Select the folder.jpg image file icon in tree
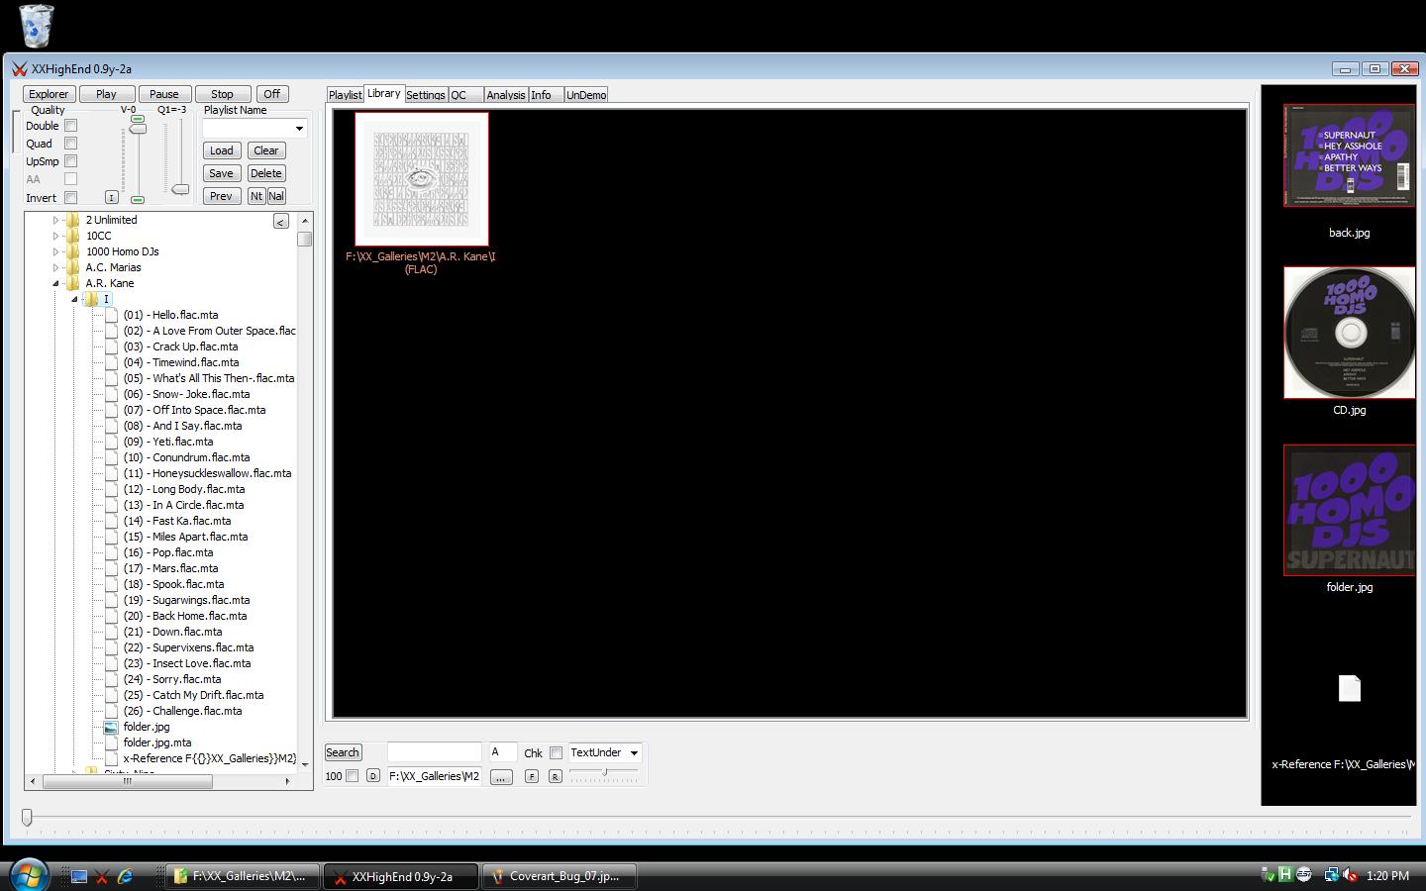The image size is (1426, 891). click(x=111, y=727)
